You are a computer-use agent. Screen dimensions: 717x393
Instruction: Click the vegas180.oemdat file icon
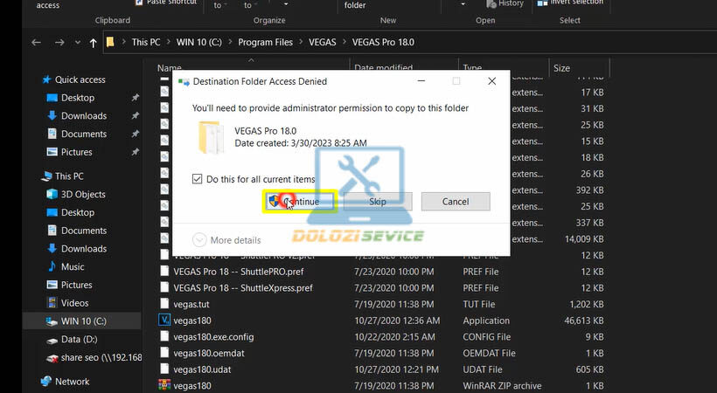[x=164, y=353]
